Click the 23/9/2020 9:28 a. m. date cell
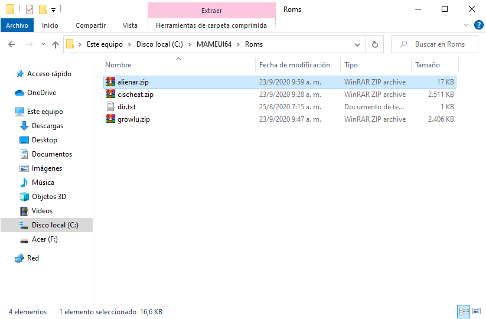 (290, 95)
